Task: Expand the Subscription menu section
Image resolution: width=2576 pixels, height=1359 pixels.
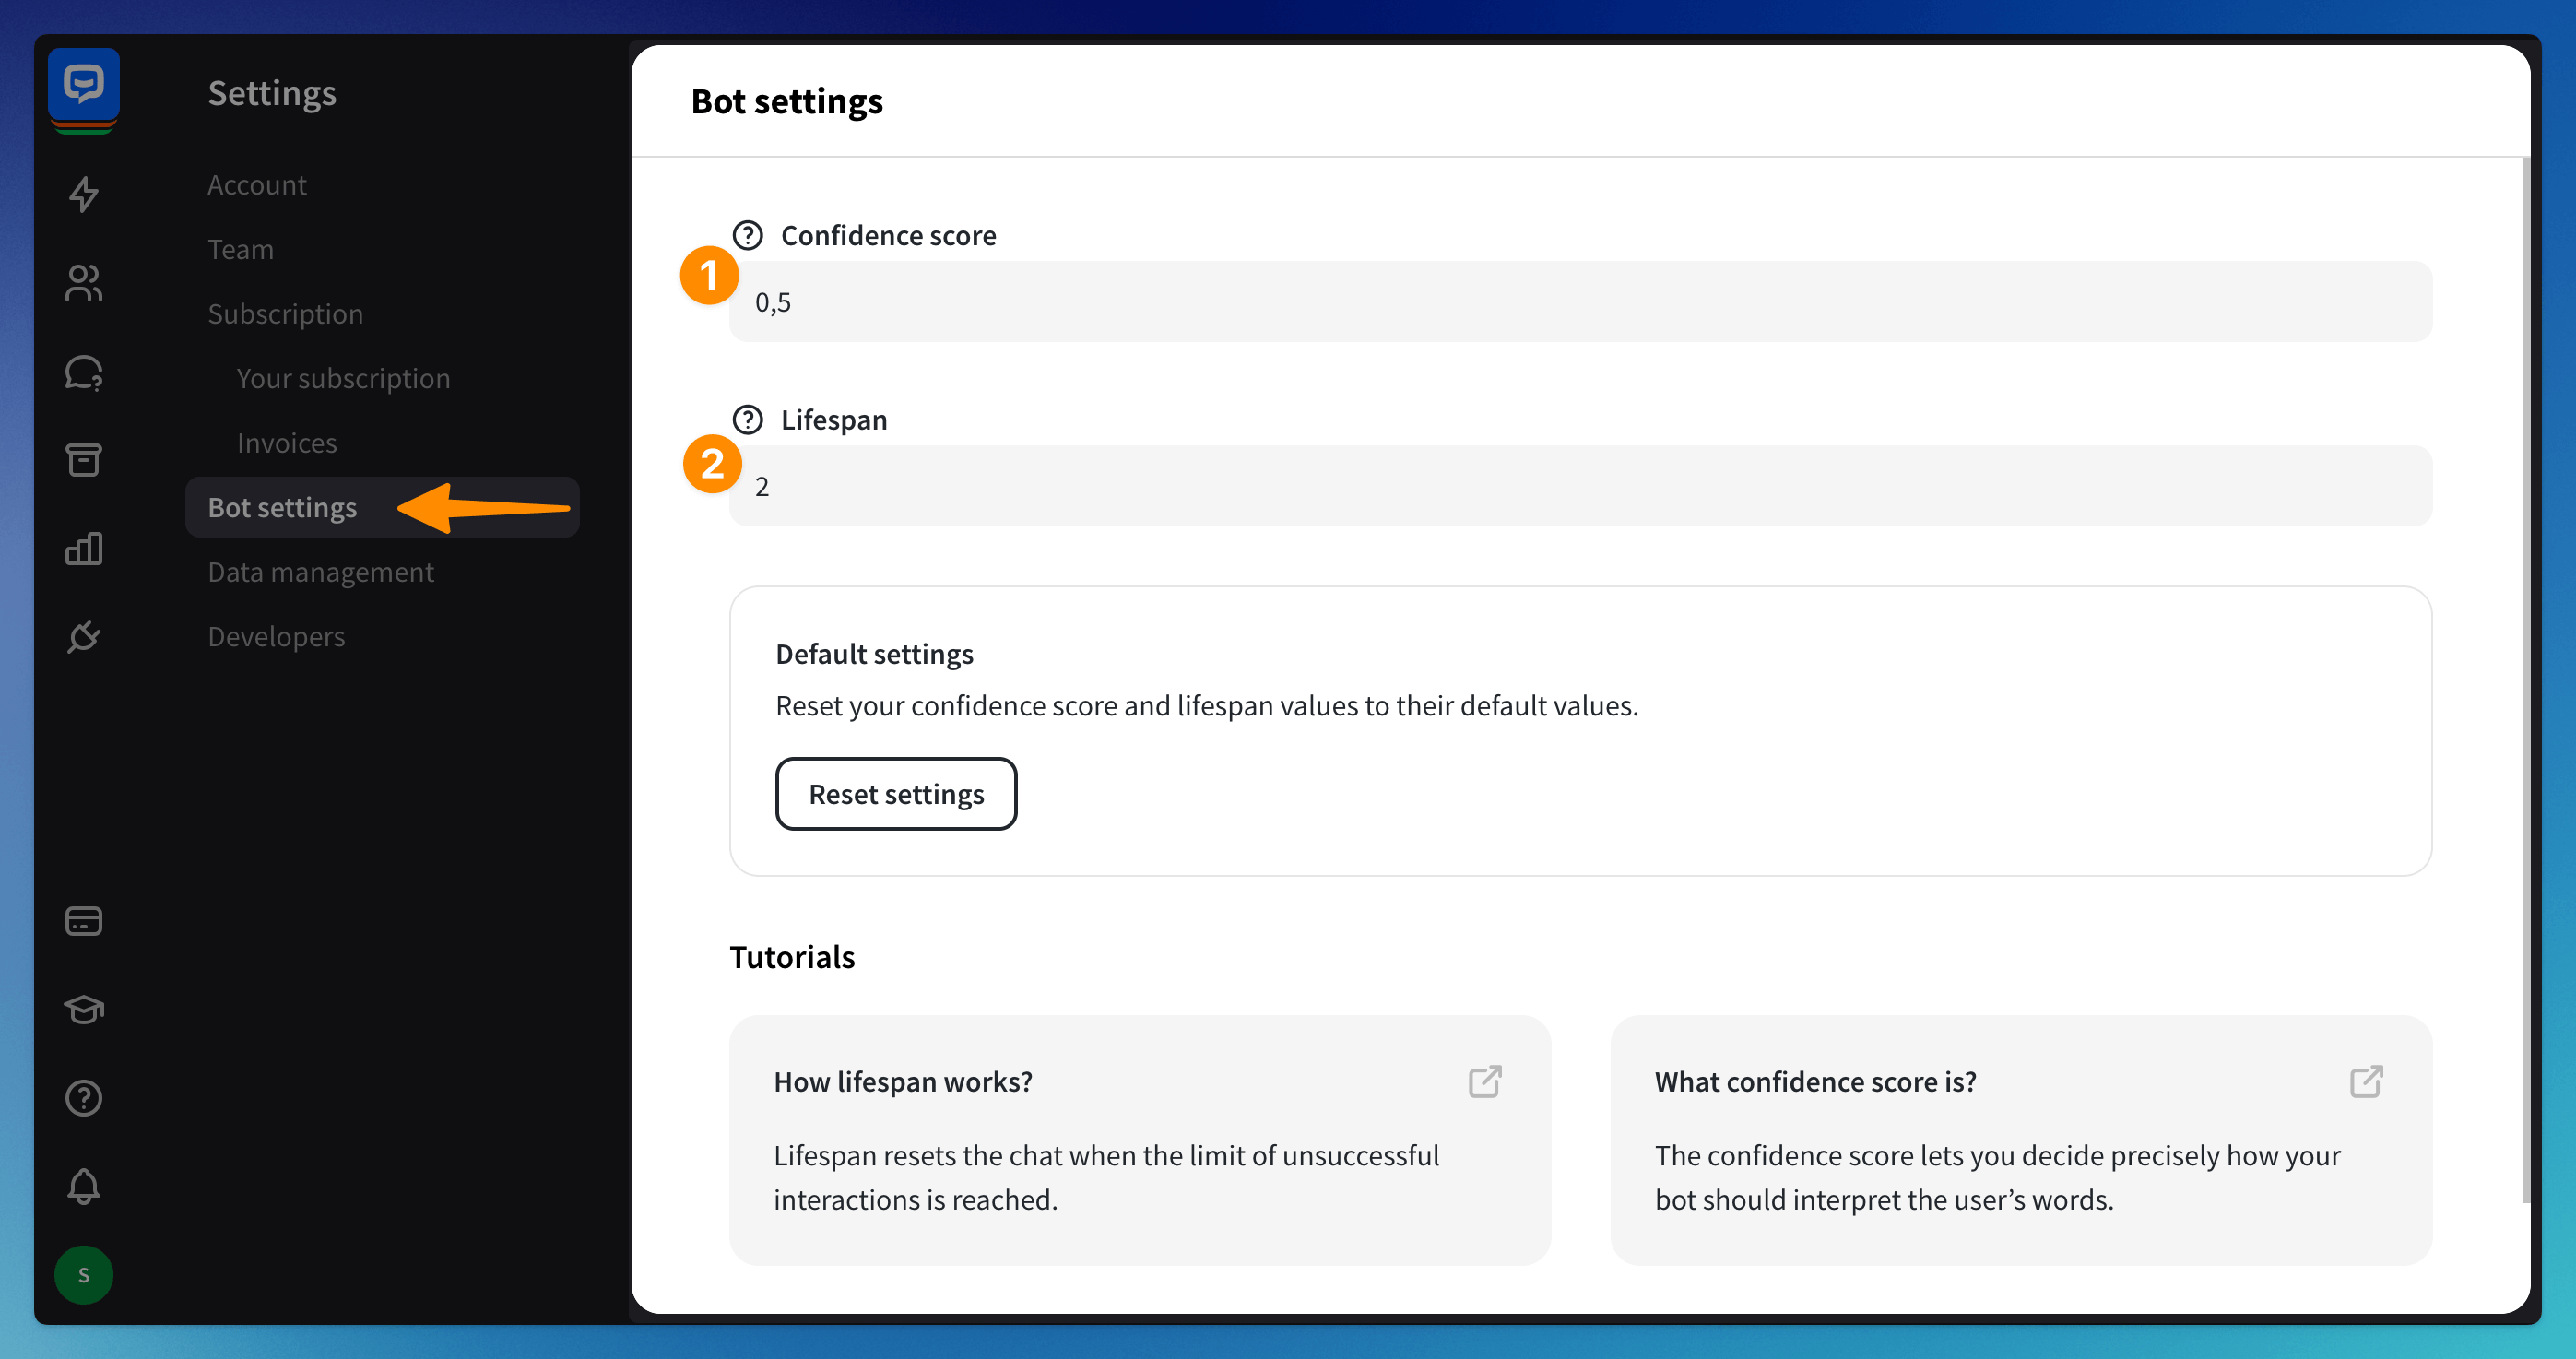Action: click(x=285, y=314)
